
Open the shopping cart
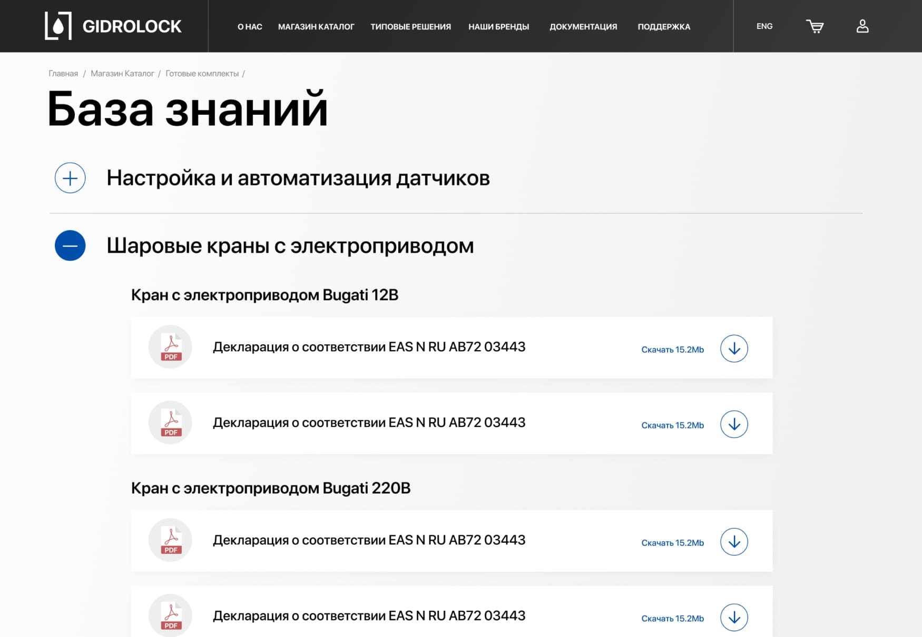click(x=815, y=26)
